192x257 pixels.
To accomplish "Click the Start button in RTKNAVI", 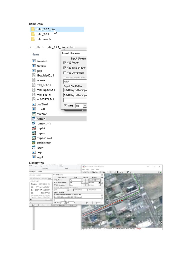I will (x=33, y=205).
